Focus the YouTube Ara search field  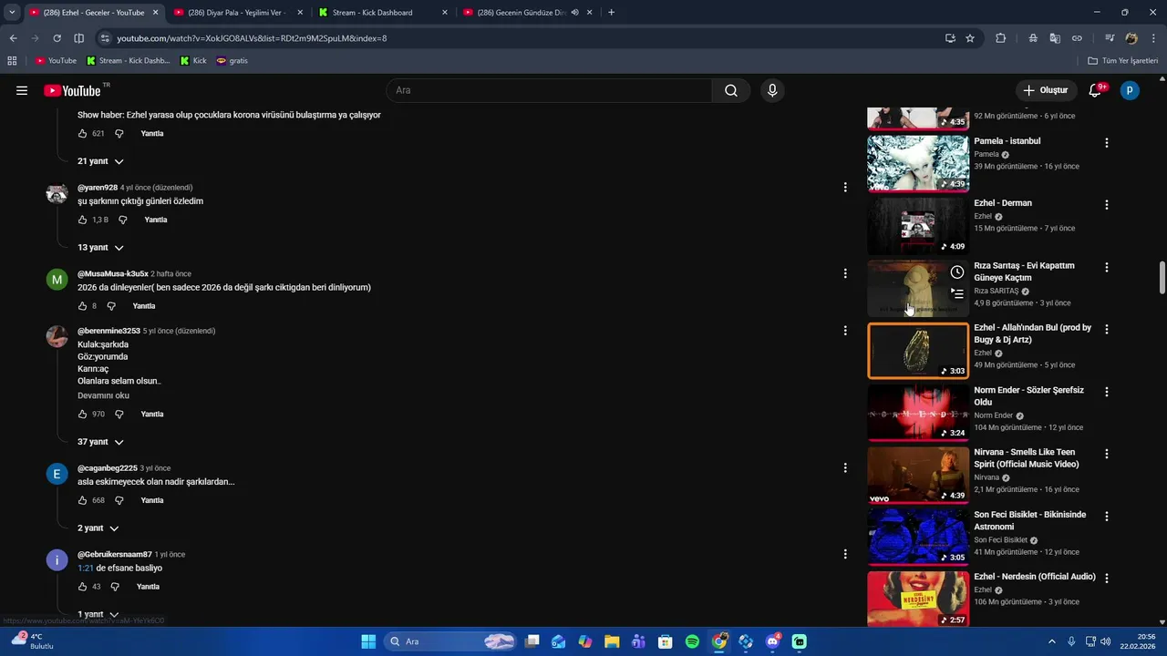click(x=550, y=90)
